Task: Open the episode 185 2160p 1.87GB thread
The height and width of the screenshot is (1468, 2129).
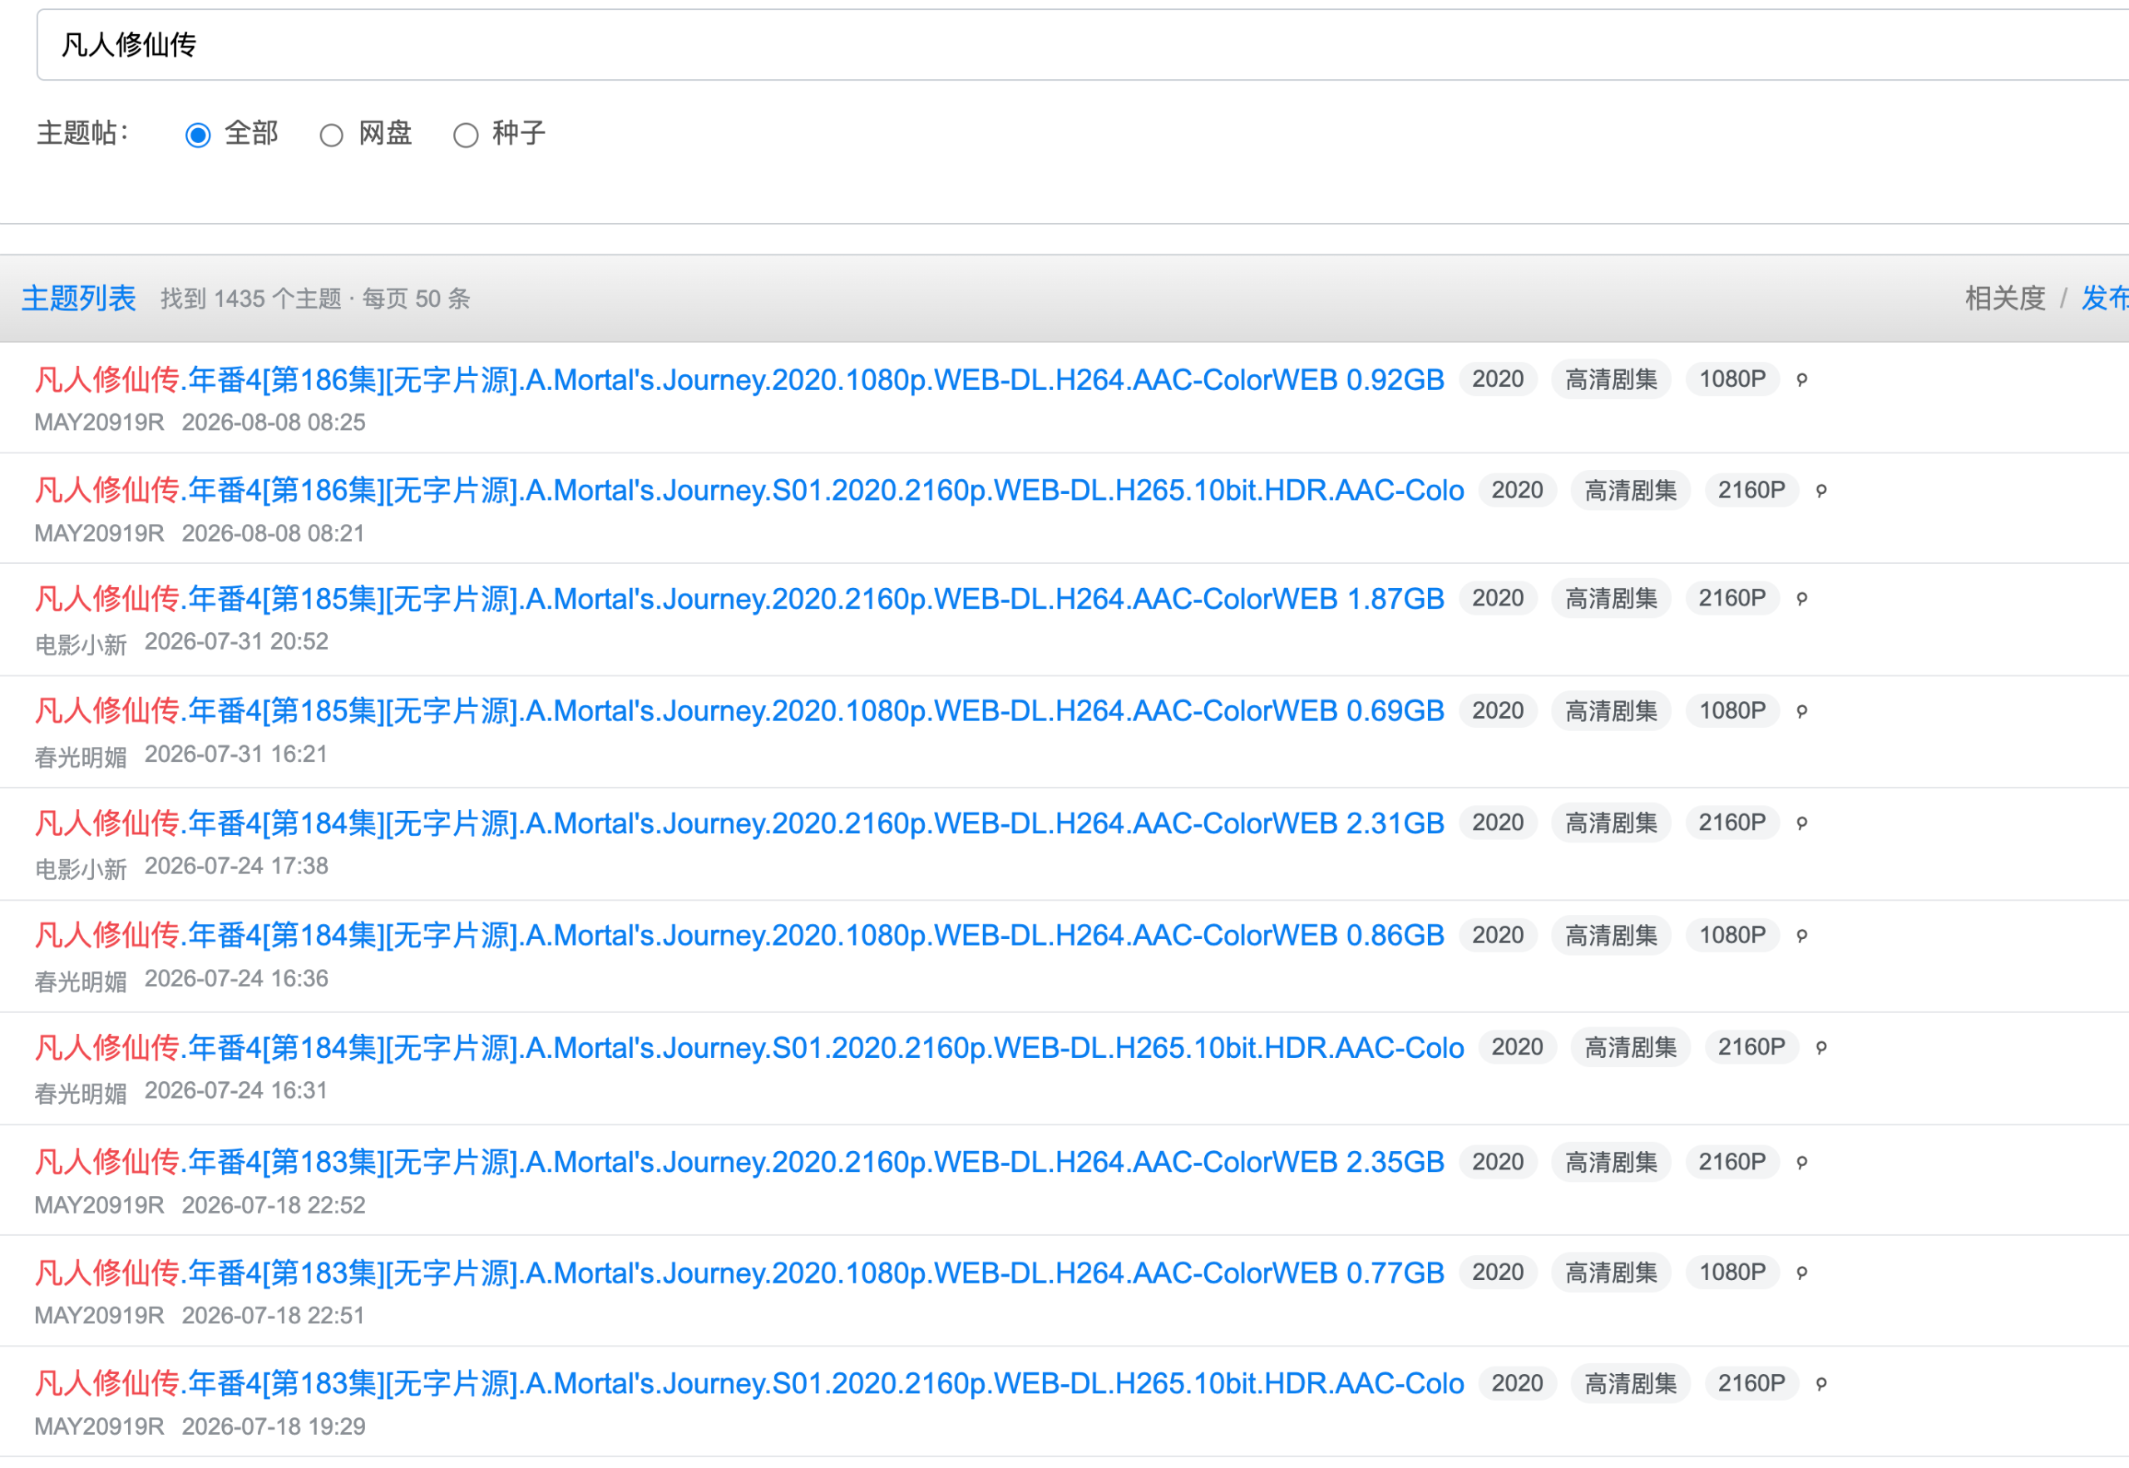Action: [739, 599]
